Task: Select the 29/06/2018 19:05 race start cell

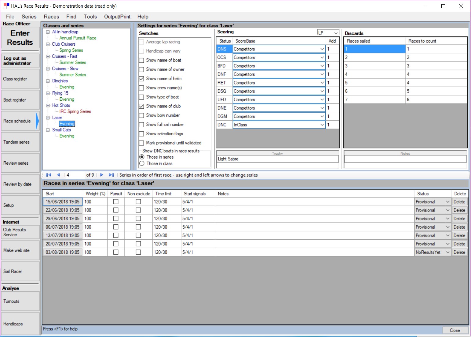Action: [x=63, y=219]
